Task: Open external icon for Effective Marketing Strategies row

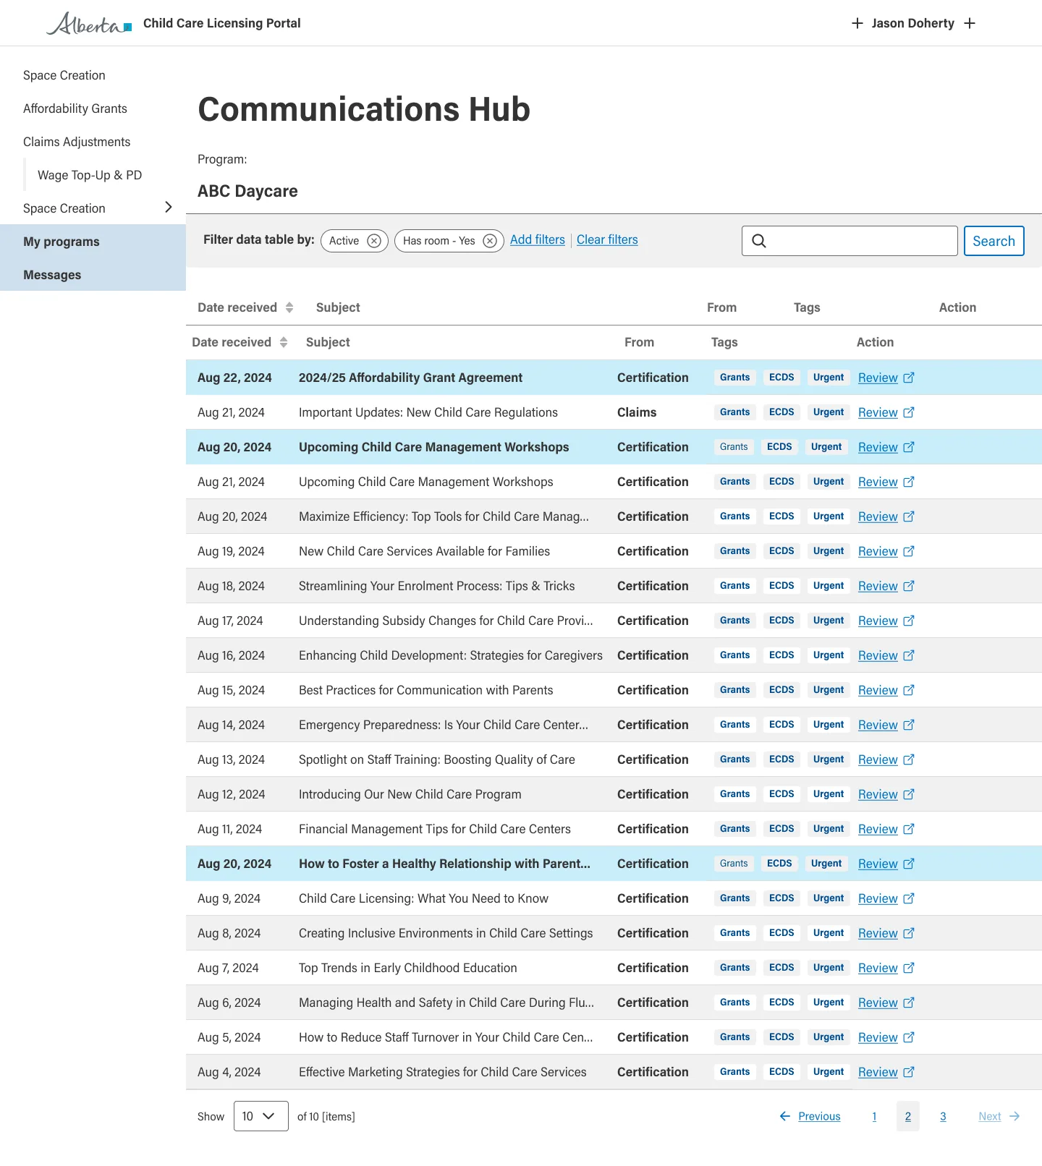Action: (909, 1072)
